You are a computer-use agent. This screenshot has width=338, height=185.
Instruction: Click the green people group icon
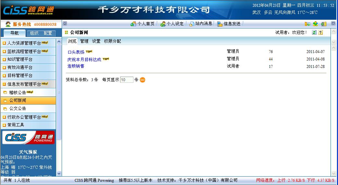click(315, 24)
